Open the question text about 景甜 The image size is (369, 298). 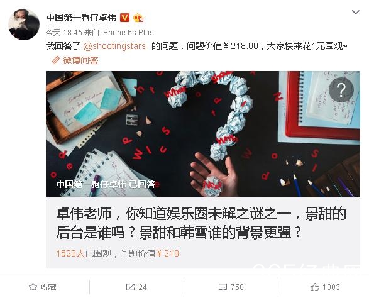[x=201, y=223]
